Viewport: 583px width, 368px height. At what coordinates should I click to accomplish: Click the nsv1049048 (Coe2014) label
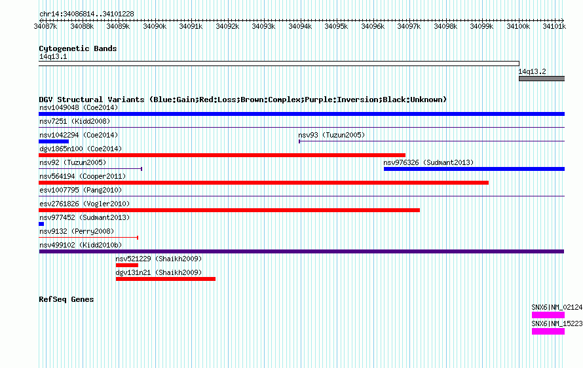click(x=79, y=107)
